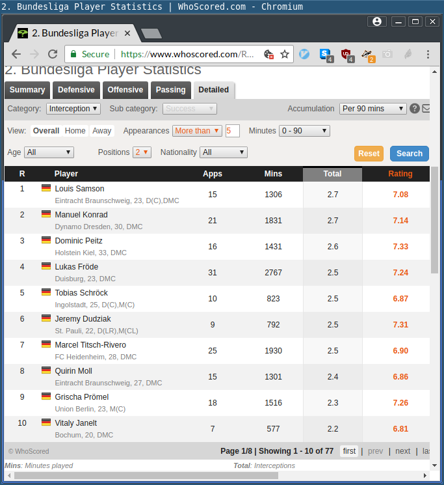The width and height of the screenshot is (444, 485).
Task: Click the Appearances number input field showing 5
Action: 233,131
